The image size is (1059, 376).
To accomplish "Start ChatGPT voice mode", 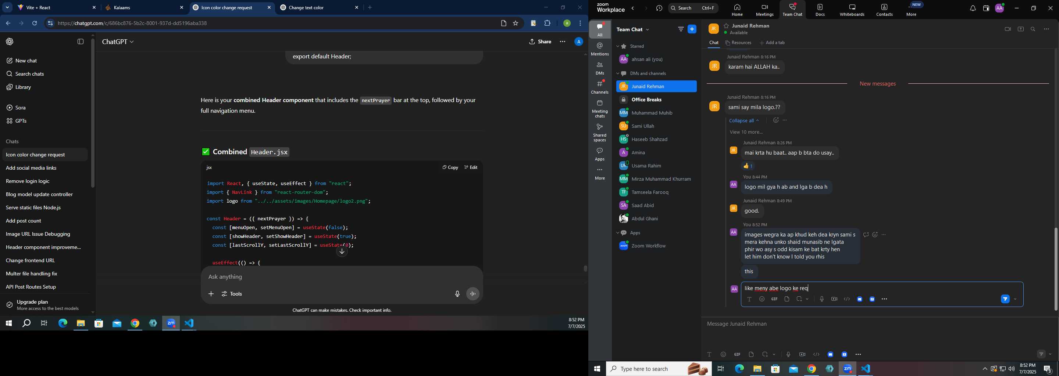I will (x=473, y=294).
